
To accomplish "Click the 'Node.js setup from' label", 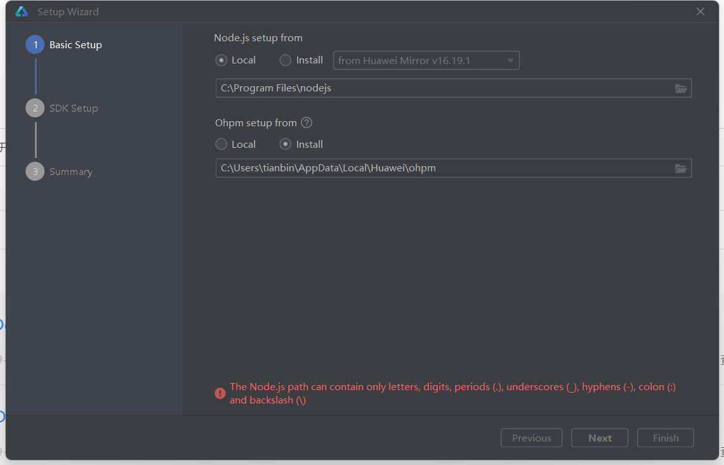I will 258,38.
